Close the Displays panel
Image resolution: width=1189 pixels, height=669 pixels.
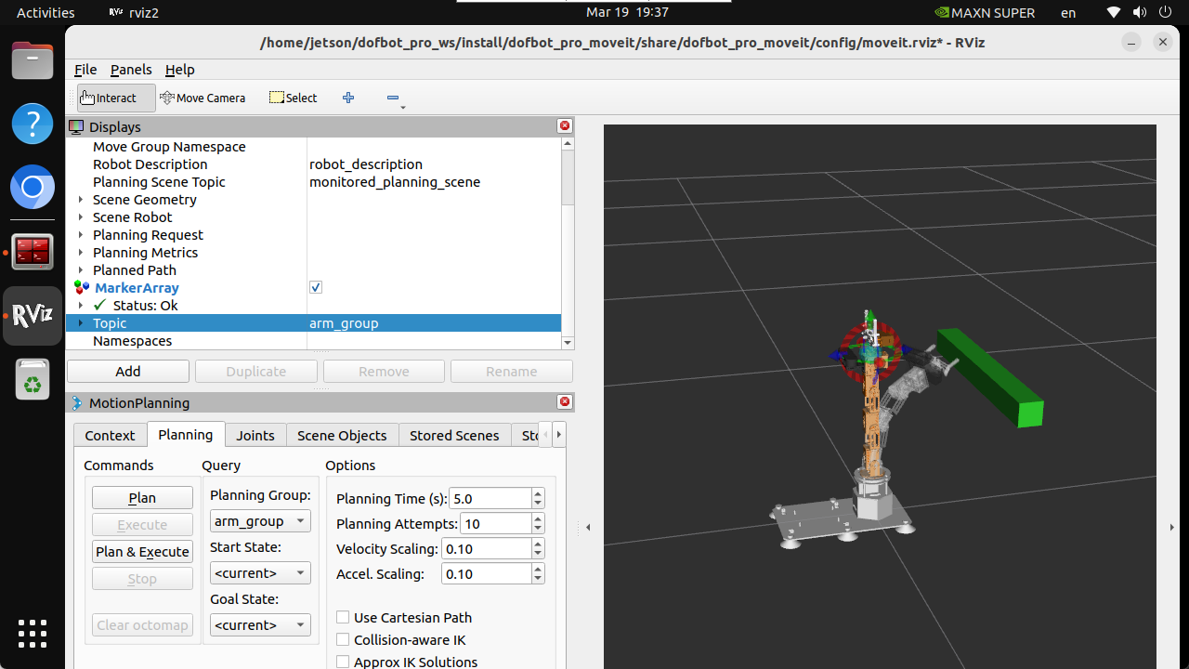pos(565,126)
